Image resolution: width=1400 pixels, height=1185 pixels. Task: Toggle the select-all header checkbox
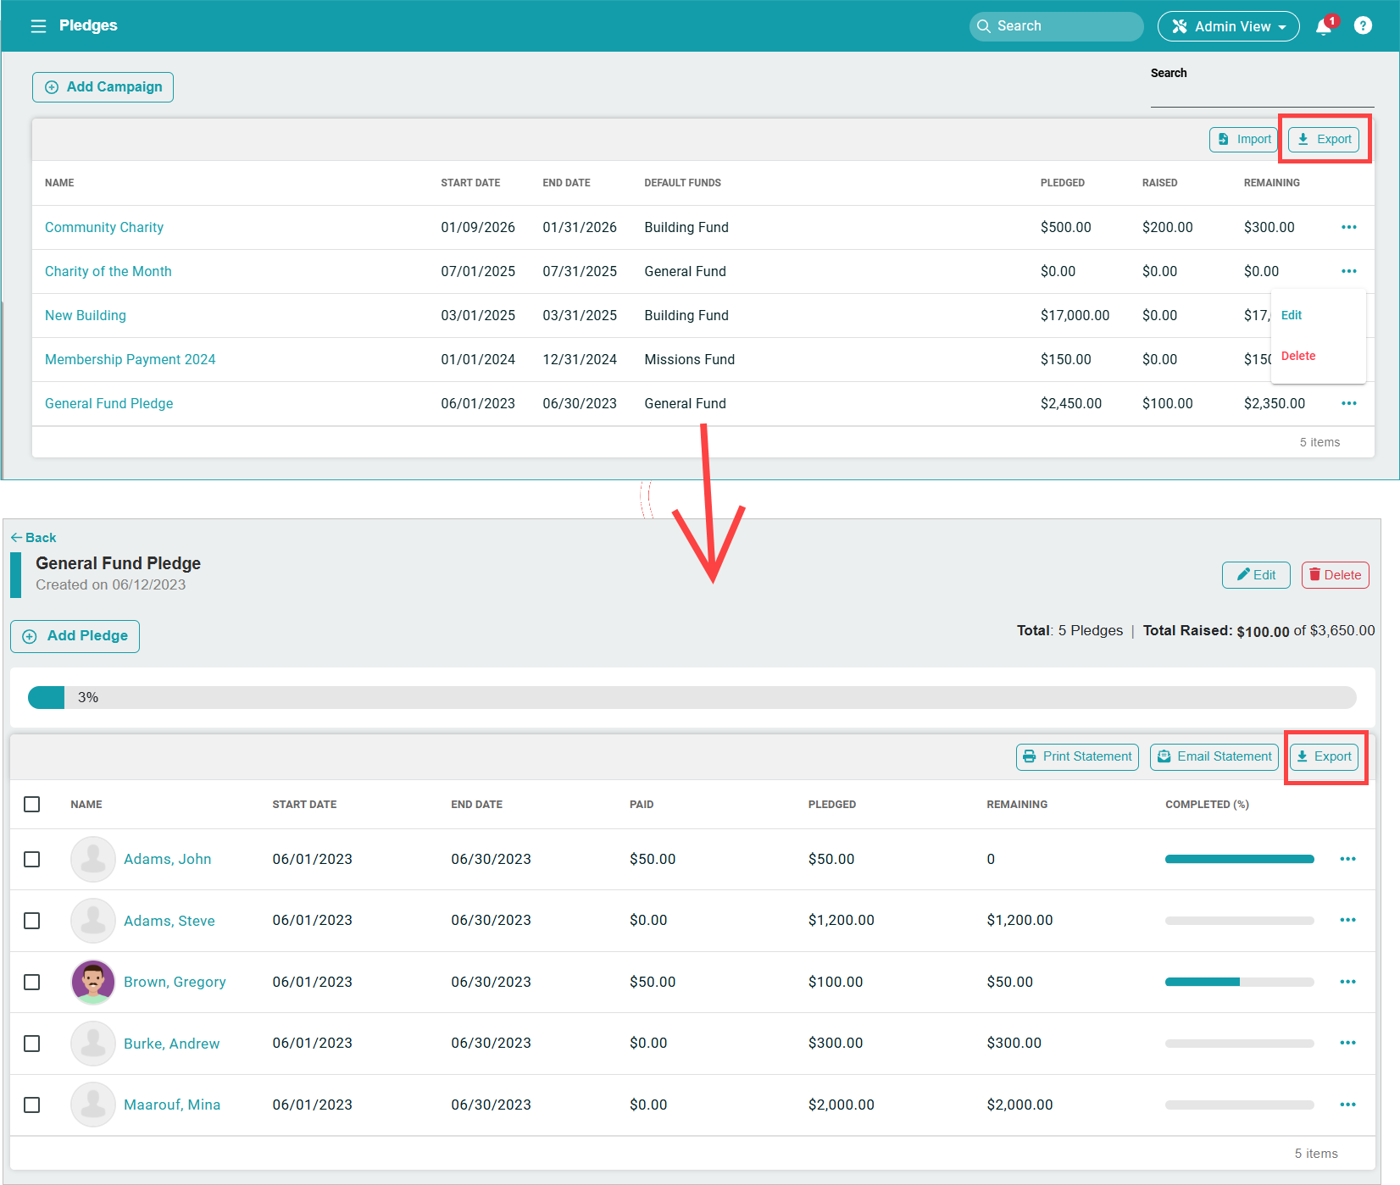pyautogui.click(x=32, y=804)
